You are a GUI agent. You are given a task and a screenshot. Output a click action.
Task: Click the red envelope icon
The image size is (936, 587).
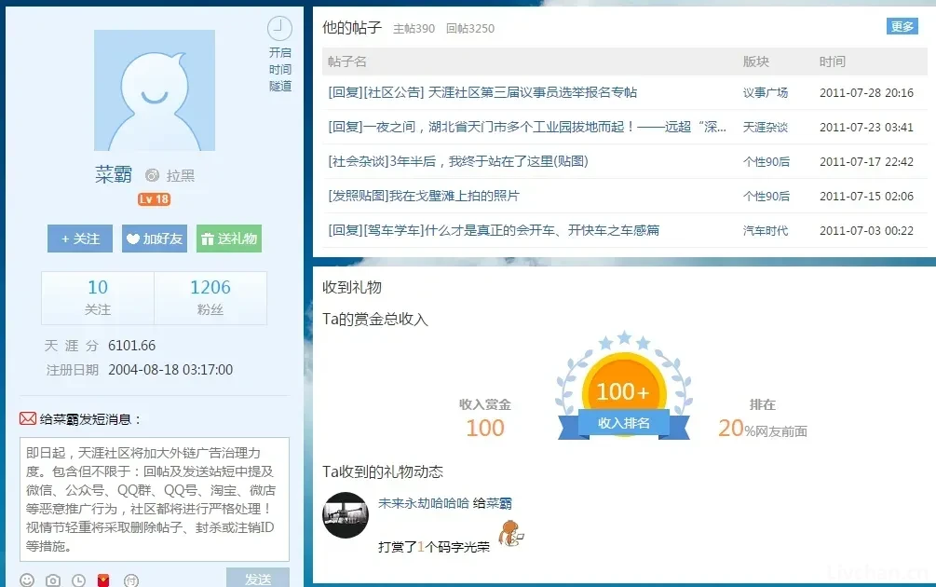[x=103, y=580]
